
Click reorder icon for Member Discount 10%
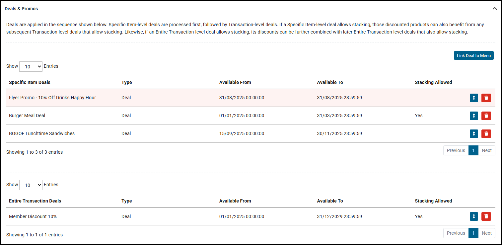tap(474, 216)
